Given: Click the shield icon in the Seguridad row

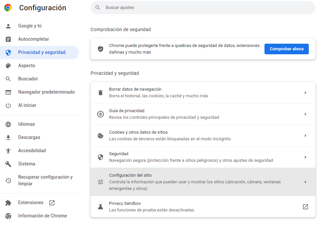Looking at the screenshot, I should (x=101, y=157).
